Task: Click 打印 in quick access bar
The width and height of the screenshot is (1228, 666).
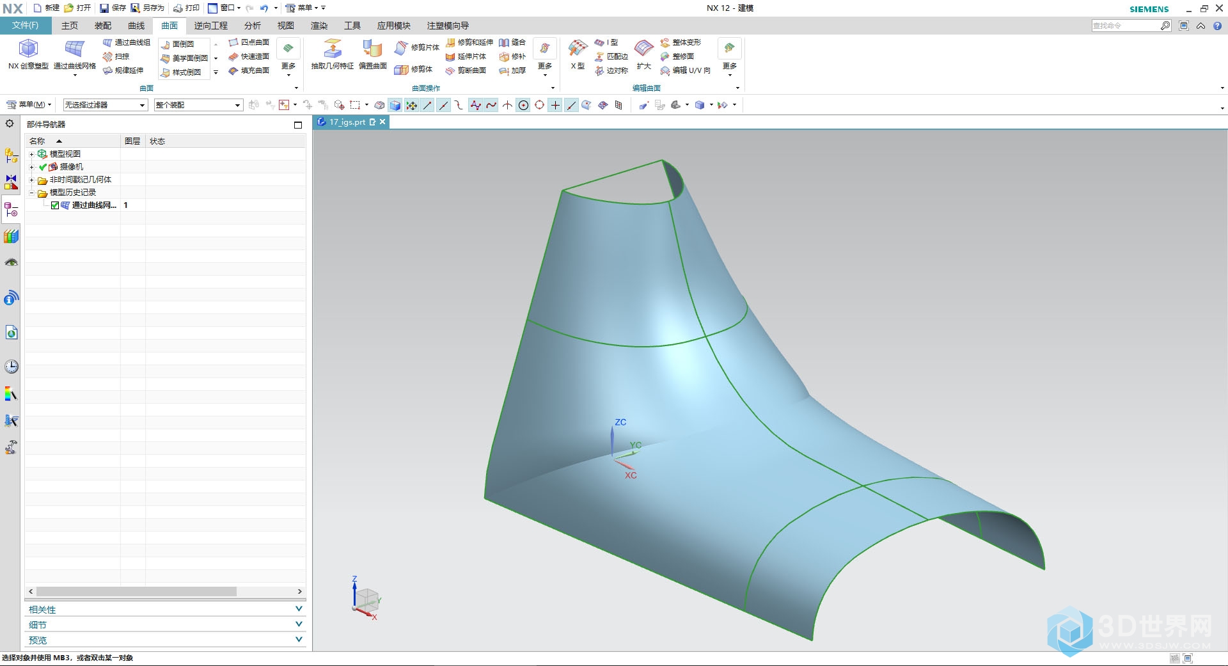Action: 187,8
